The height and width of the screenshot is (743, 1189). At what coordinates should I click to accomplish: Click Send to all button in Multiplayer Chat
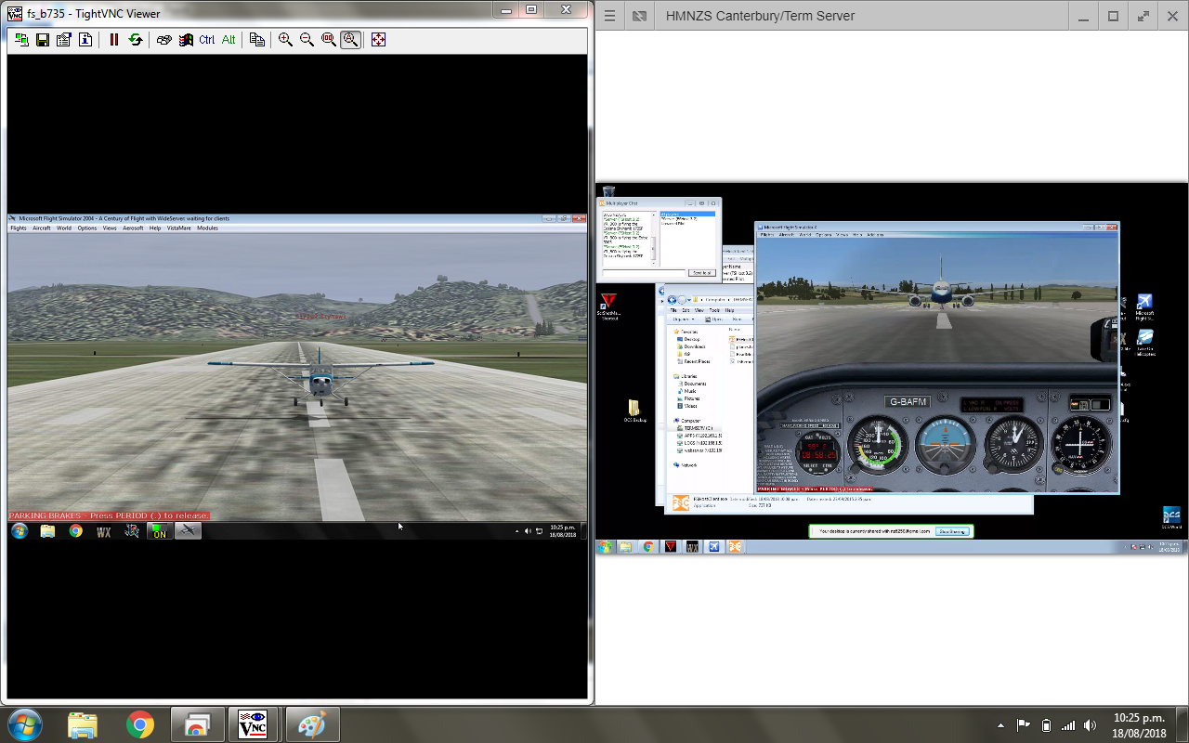701,272
